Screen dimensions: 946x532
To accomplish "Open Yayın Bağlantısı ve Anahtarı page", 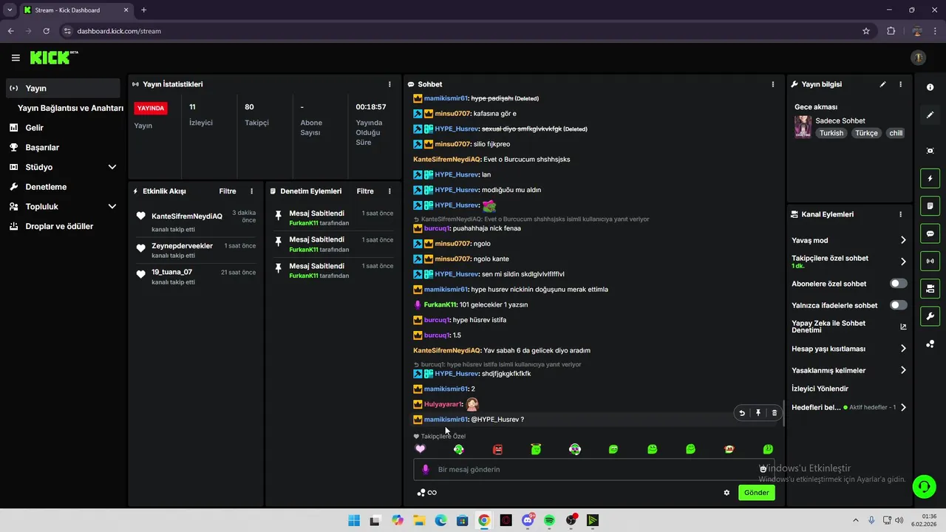I will pos(70,108).
